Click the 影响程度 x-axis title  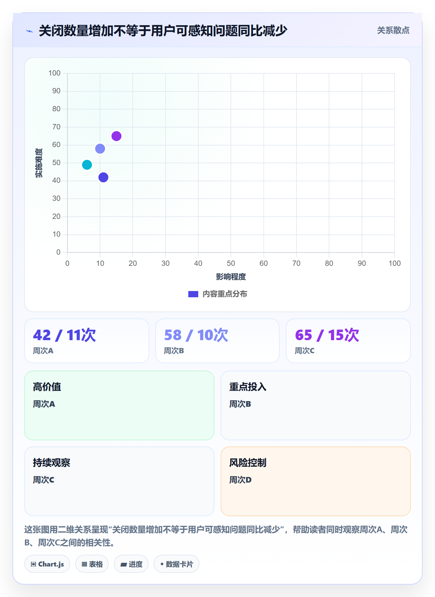point(231,277)
